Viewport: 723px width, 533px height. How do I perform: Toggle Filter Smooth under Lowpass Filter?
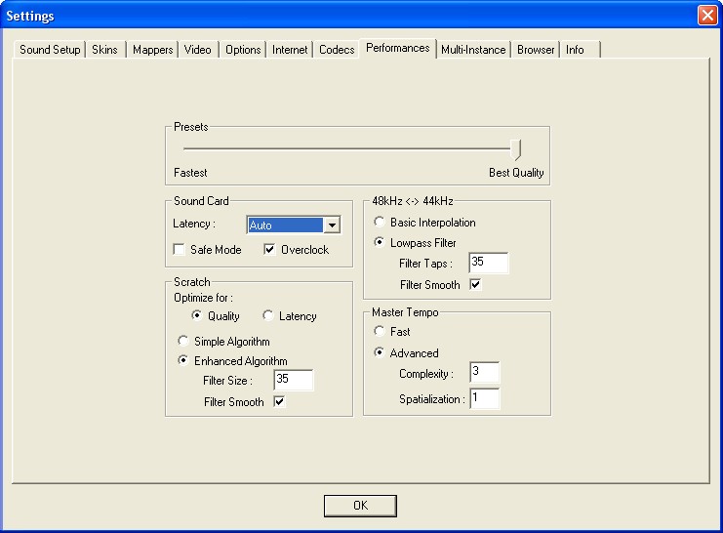(475, 285)
